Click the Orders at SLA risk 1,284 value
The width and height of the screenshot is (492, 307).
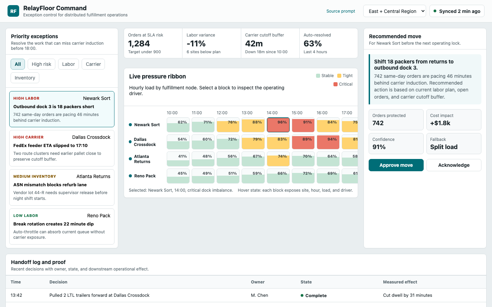(x=139, y=44)
